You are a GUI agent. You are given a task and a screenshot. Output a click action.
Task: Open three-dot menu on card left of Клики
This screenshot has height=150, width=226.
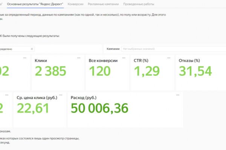(x=24, y=58)
